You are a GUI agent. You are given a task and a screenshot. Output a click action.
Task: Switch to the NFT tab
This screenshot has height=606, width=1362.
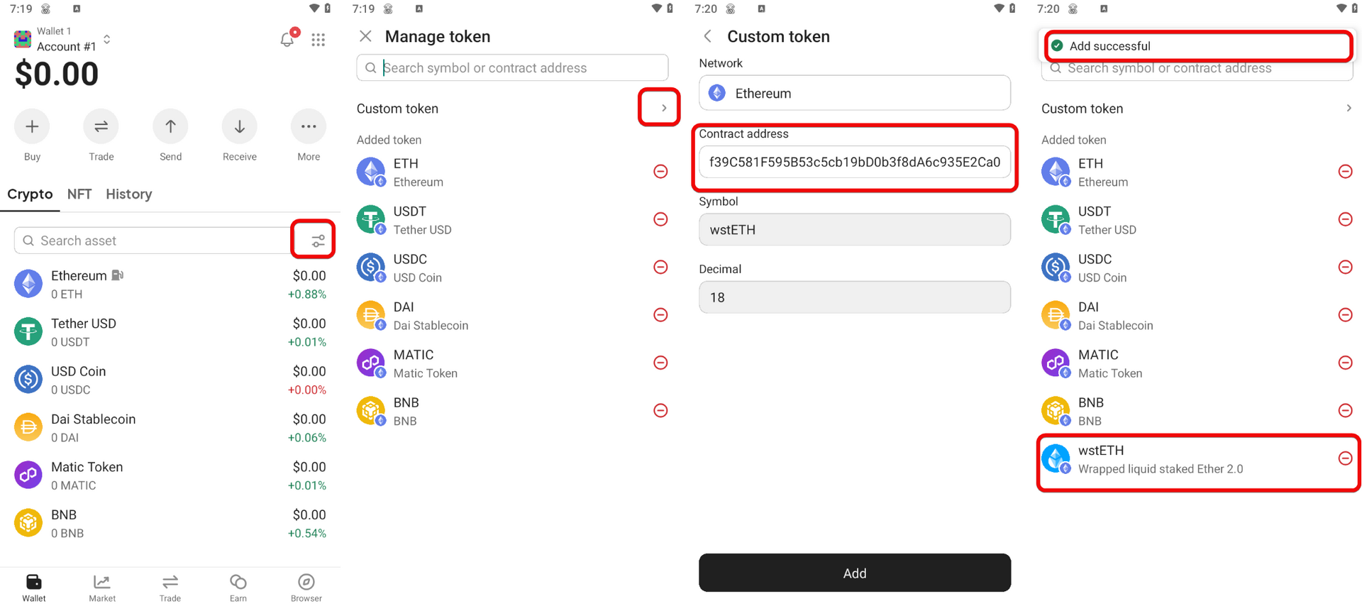click(x=79, y=194)
